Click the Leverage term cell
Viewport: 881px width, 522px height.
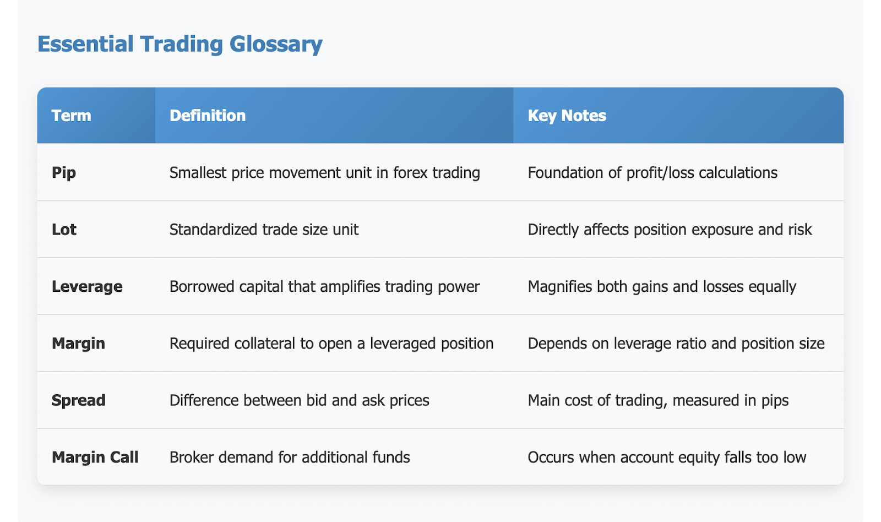[96, 286]
